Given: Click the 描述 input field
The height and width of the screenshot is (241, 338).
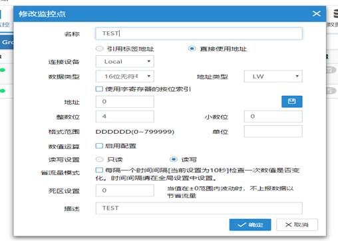Looking at the screenshot, I should click(x=199, y=208).
